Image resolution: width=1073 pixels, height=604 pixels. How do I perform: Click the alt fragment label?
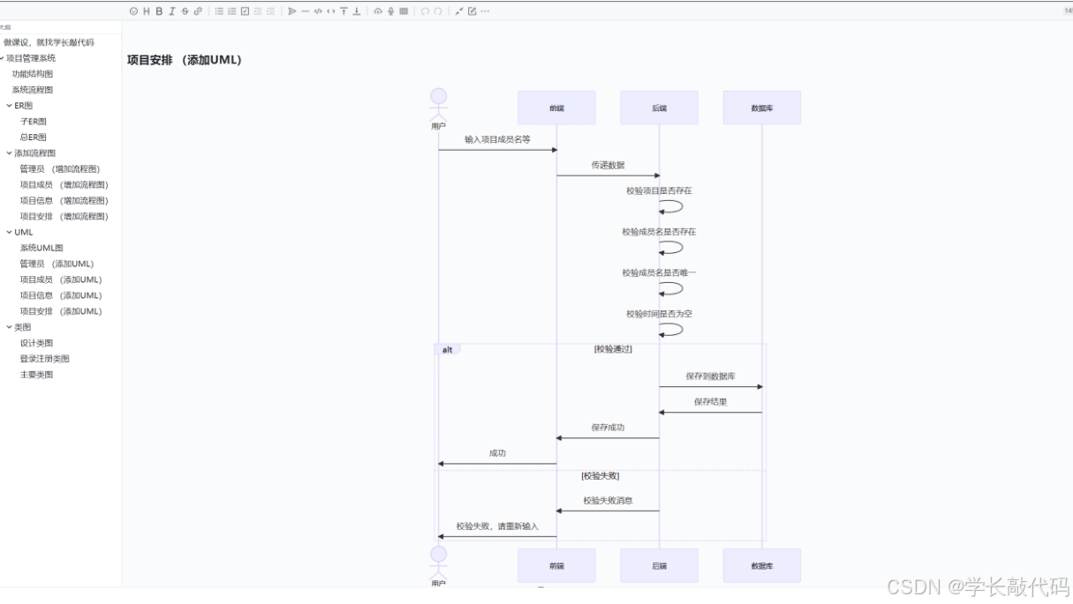pyautogui.click(x=448, y=349)
